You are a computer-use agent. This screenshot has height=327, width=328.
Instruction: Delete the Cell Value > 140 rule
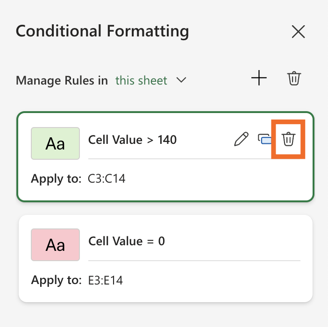[x=288, y=139]
